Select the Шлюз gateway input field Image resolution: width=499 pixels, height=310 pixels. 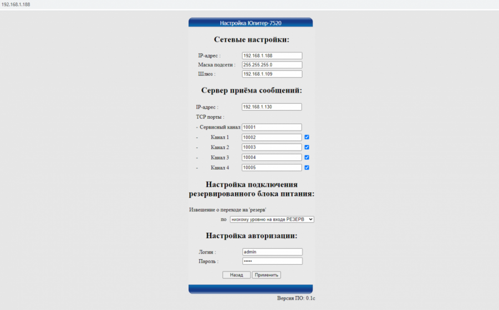point(272,74)
